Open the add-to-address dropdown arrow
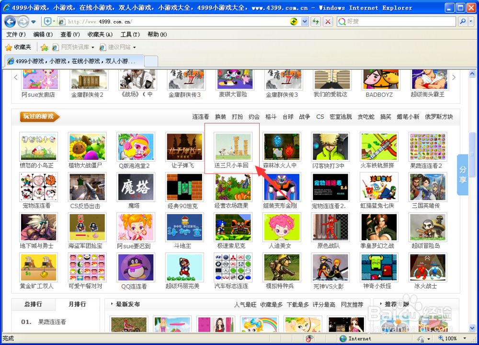 click(x=54, y=22)
